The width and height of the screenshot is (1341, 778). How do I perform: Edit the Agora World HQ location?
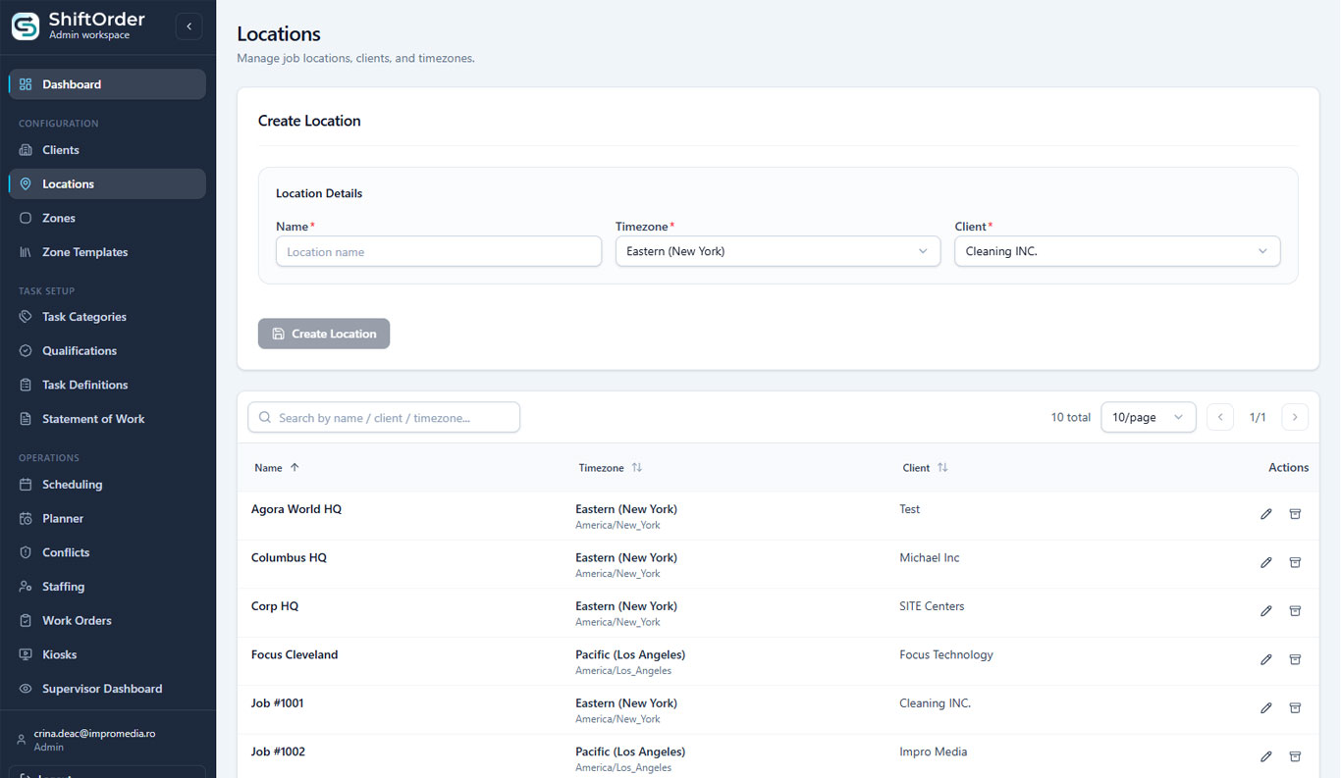click(x=1265, y=514)
